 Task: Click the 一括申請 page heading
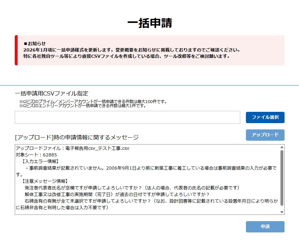coord(149,23)
